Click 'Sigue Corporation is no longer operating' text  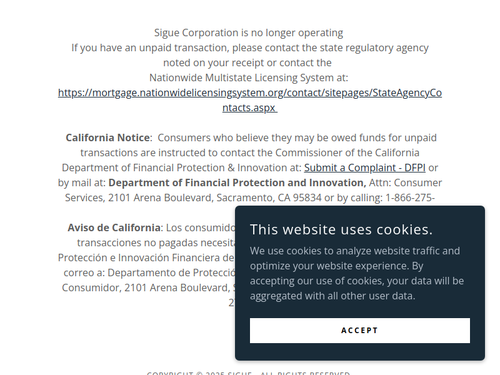(x=248, y=33)
